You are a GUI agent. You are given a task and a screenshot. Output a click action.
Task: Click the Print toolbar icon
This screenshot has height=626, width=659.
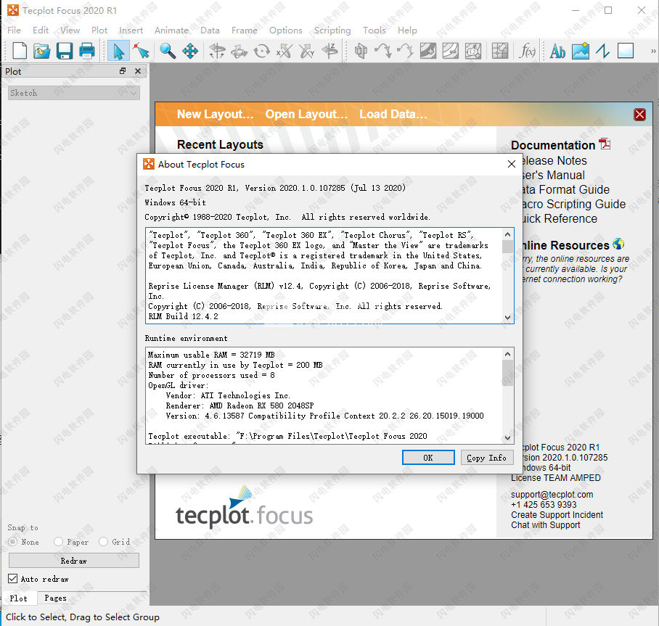point(87,52)
